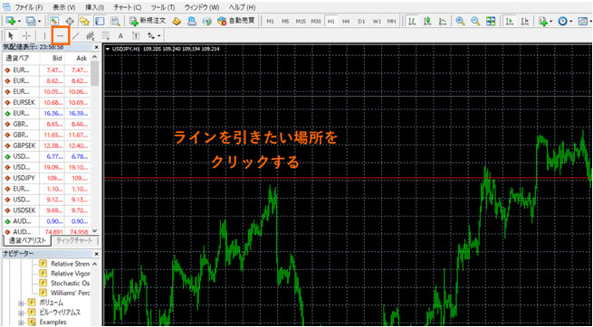
Task: Click the user account icon beside MetaEditor
Action: click(192, 21)
